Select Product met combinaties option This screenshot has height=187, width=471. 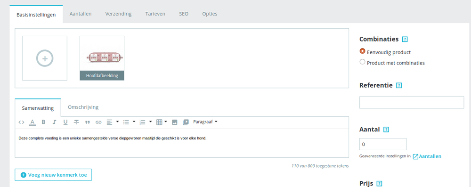(x=362, y=62)
